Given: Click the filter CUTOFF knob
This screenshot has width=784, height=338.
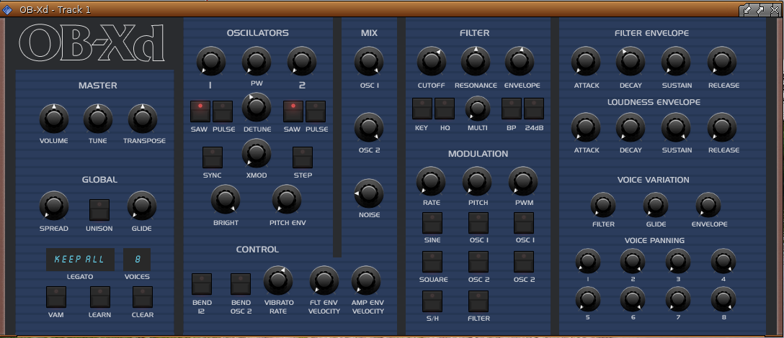Looking at the screenshot, I should [x=432, y=61].
